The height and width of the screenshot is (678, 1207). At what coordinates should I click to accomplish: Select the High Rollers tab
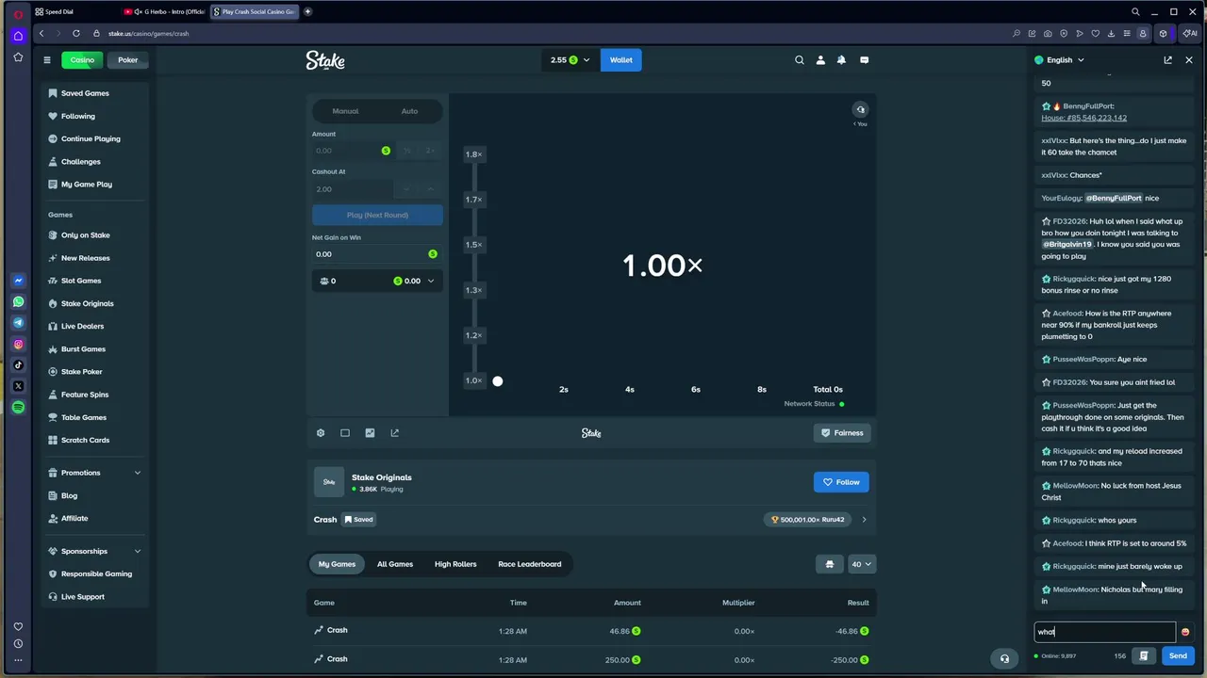pos(455,564)
